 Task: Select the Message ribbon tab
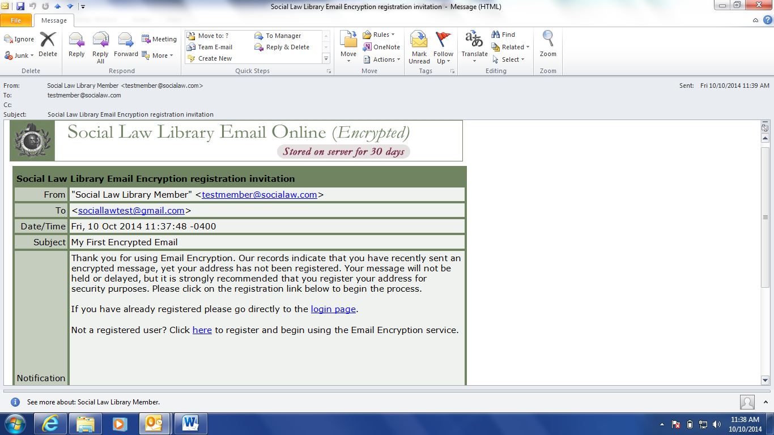pyautogui.click(x=54, y=20)
